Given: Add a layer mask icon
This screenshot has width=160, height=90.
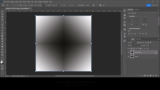Looking at the screenshot, I should [145, 75].
